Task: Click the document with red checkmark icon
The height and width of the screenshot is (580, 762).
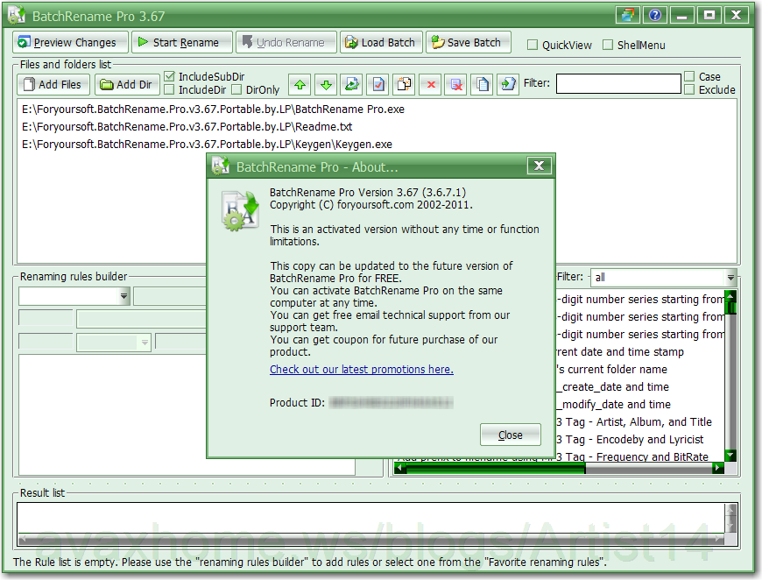Action: 378,85
